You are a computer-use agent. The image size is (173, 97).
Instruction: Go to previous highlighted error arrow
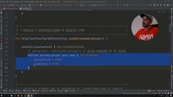(167, 12)
